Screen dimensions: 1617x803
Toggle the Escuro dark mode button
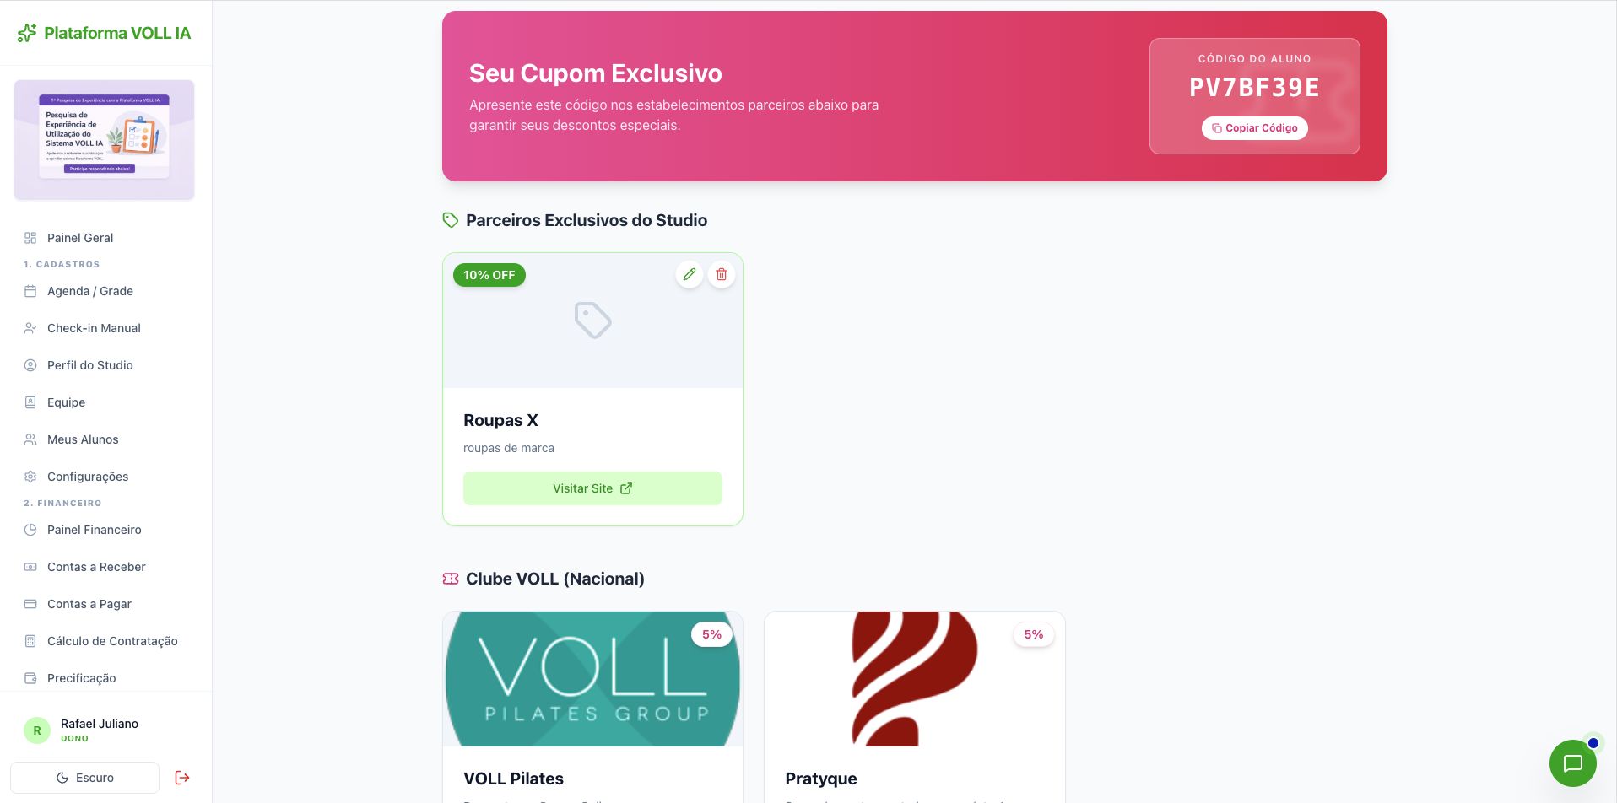point(84,778)
